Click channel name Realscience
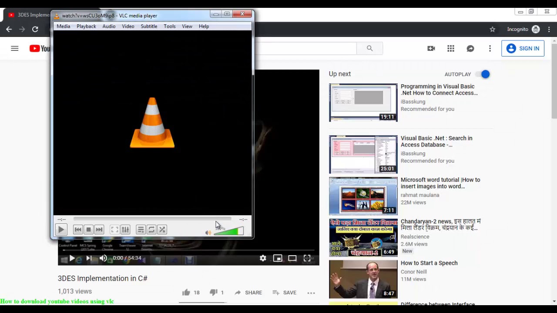 coord(415,236)
